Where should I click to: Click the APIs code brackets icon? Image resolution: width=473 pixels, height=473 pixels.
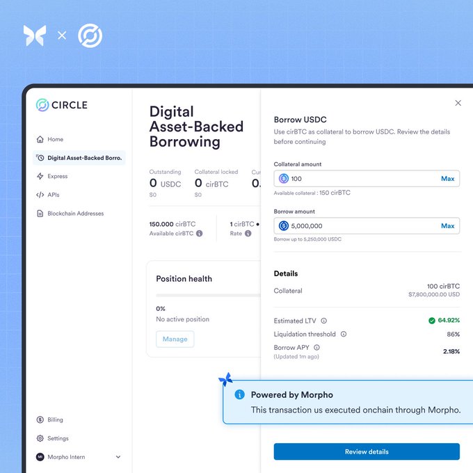(40, 195)
